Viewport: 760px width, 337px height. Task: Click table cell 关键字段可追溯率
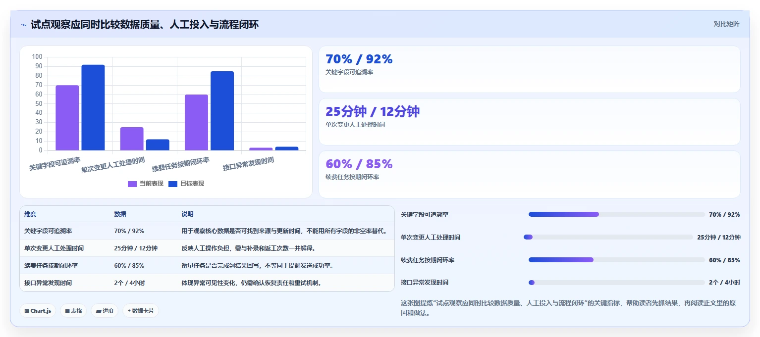(48, 231)
